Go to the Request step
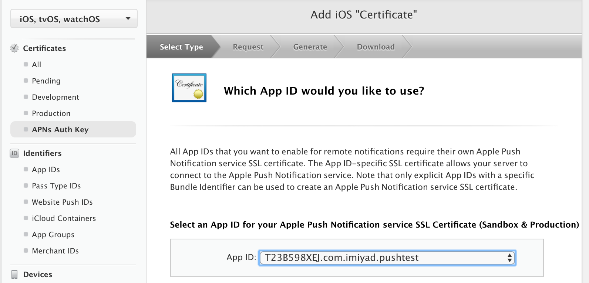The width and height of the screenshot is (589, 283). (248, 47)
